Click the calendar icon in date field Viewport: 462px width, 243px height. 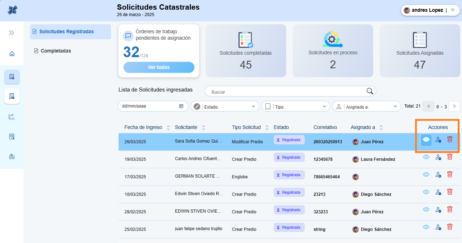[x=181, y=106]
